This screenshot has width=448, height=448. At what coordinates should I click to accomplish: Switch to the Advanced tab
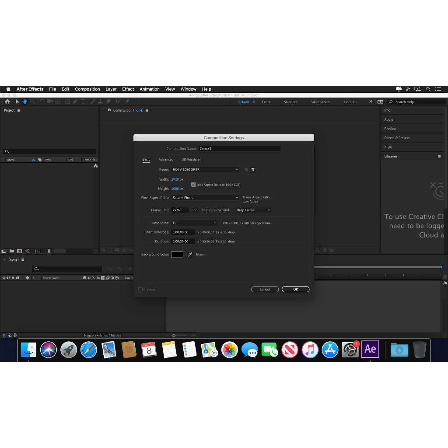pyautogui.click(x=166, y=159)
